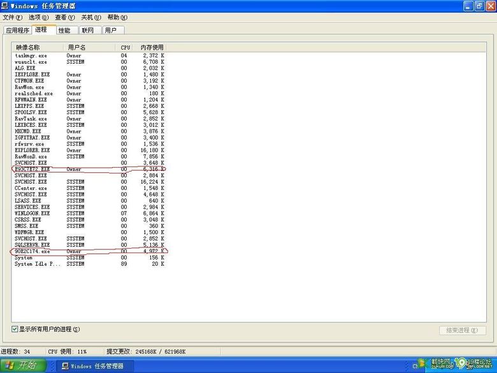Screen dimensions: 497x373
Task: Select the rfwsrv.exe process row
Action: [89, 144]
